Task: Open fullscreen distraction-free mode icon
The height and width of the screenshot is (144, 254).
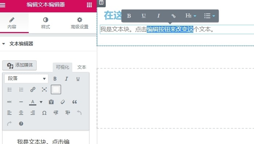Action: coord(44,89)
